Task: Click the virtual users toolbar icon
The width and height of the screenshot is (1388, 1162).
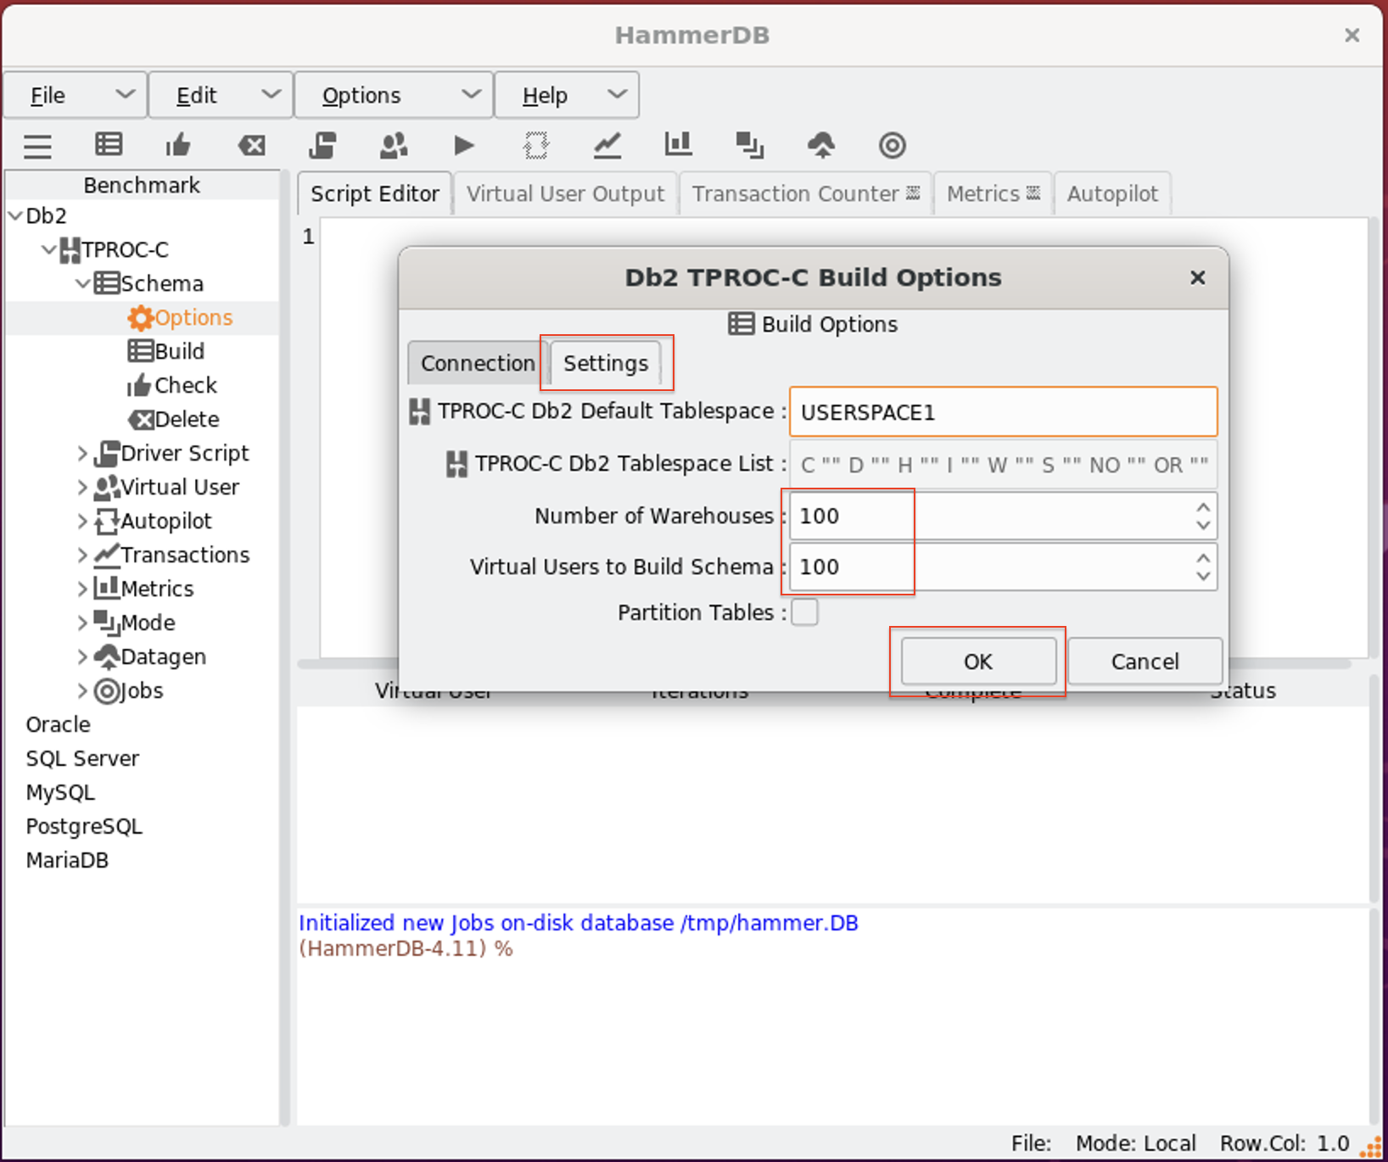Action: pos(393,146)
